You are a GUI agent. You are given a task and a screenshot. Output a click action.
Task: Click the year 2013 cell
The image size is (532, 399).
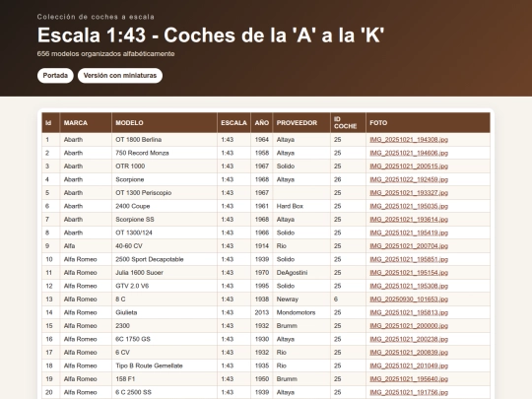262,312
